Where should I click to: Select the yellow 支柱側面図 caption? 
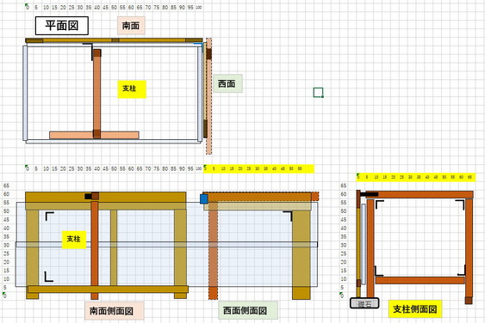(x=415, y=309)
